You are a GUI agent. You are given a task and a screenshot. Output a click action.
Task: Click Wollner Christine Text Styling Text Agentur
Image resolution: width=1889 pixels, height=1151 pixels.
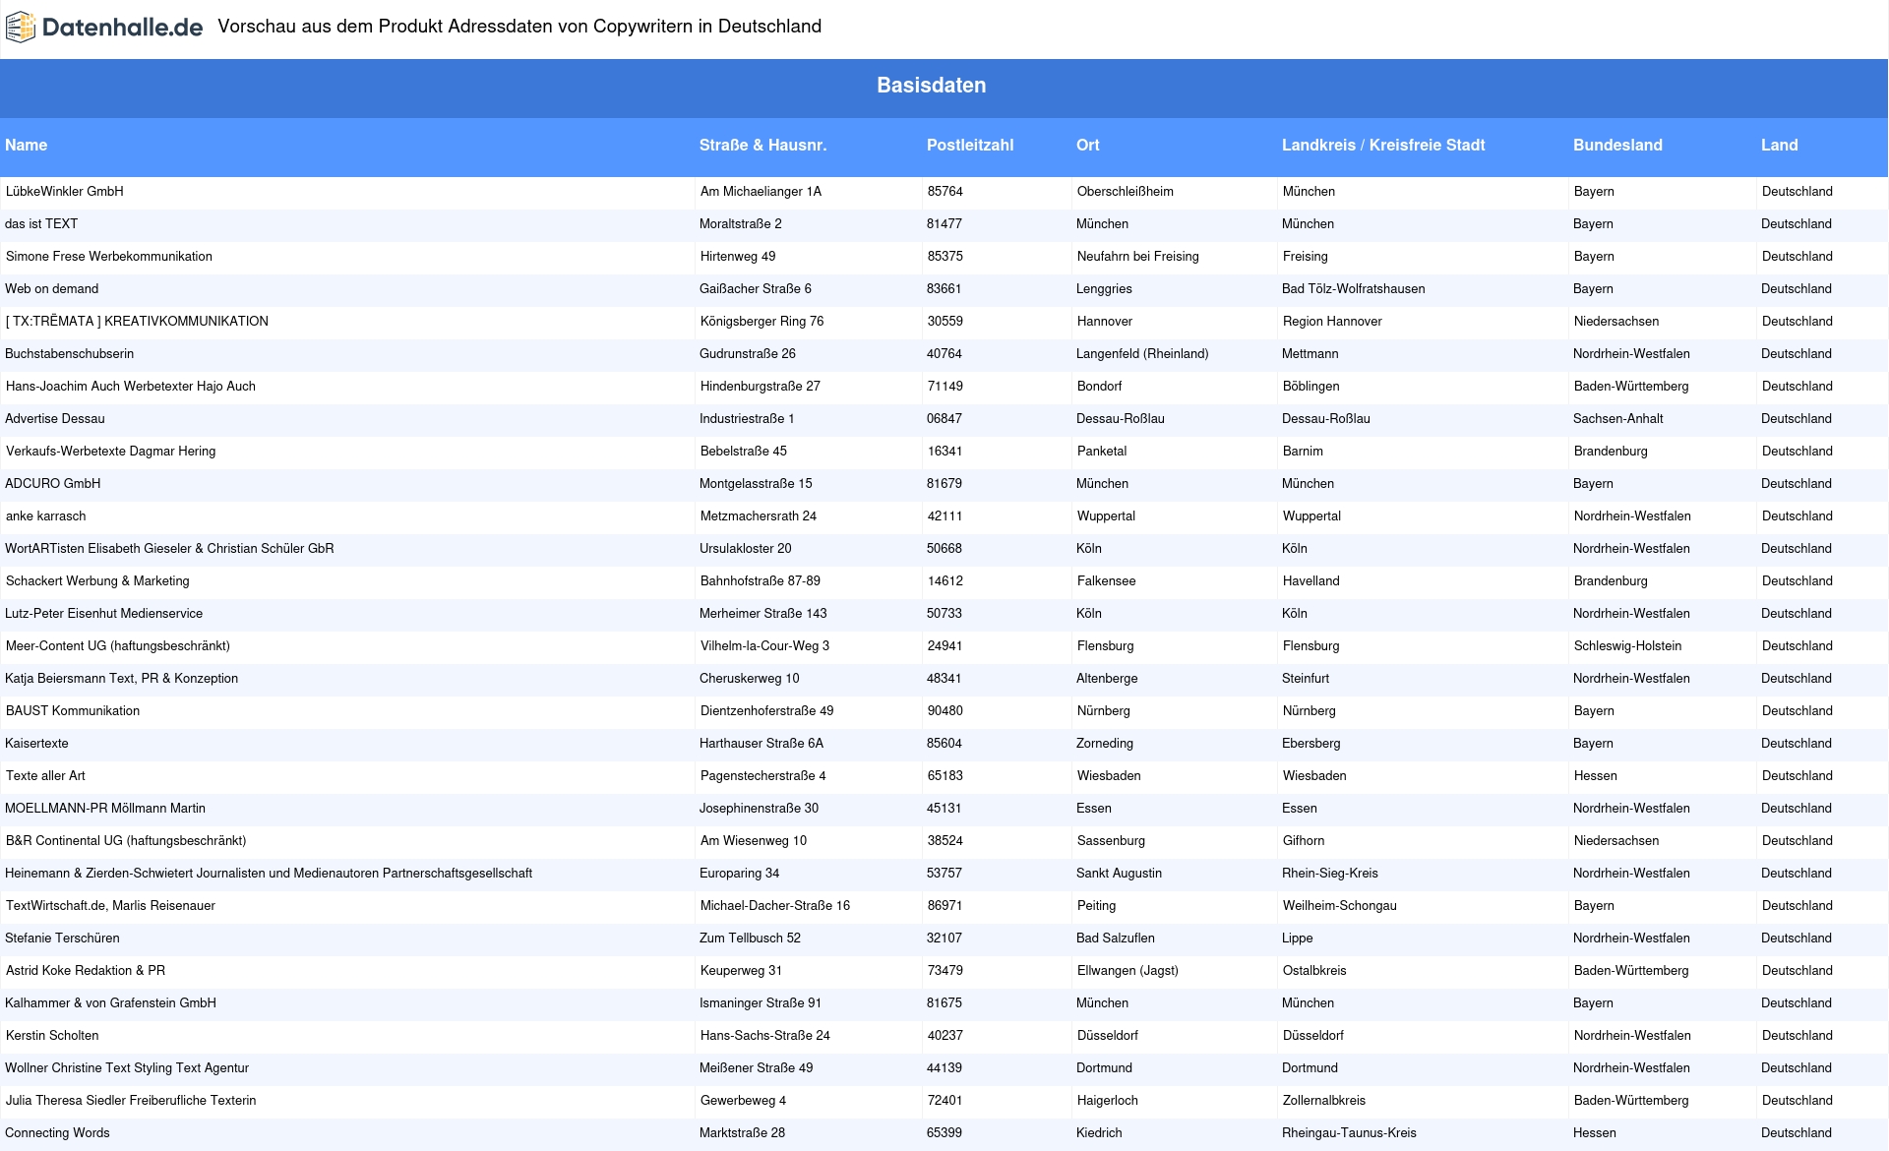pyautogui.click(x=127, y=1068)
